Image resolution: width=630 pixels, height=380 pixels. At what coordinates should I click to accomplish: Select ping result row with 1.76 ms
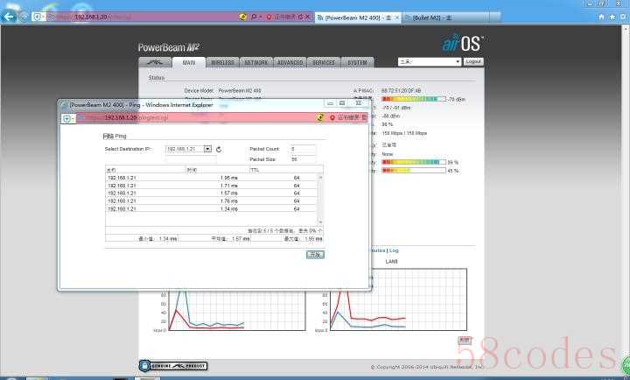point(212,201)
